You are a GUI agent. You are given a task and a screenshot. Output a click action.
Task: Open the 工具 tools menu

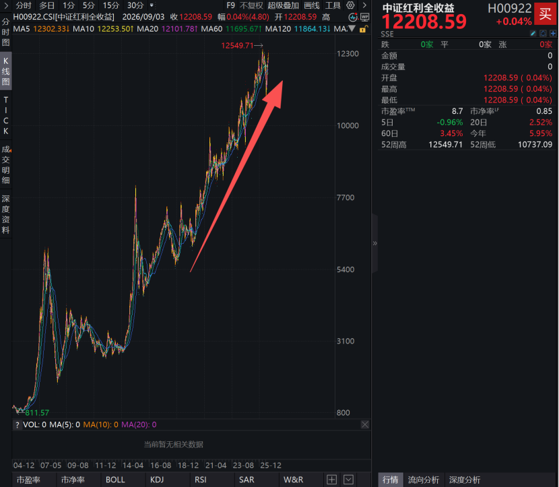333,5
